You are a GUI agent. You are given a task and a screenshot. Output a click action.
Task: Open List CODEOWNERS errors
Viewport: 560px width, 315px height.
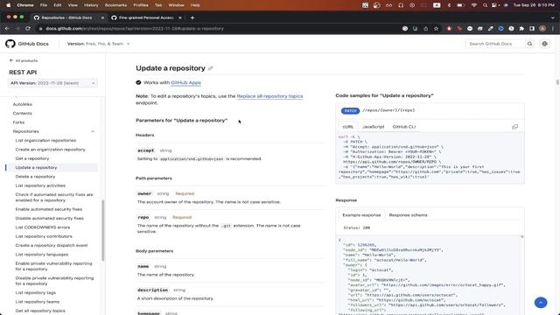[x=43, y=227]
